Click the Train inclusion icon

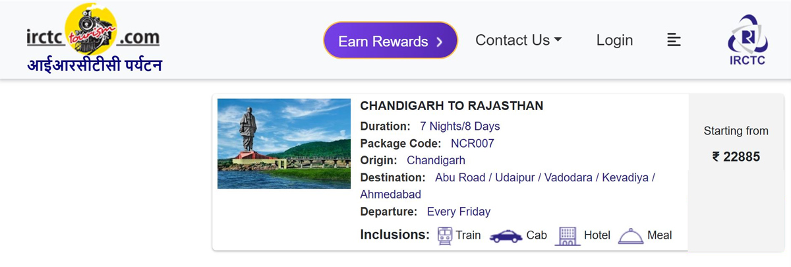pos(445,235)
